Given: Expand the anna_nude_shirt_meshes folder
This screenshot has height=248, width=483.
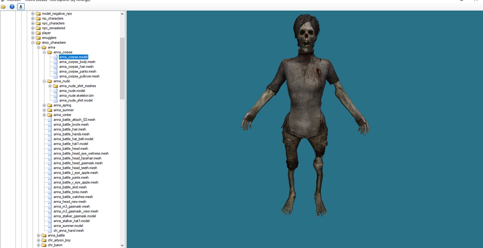Looking at the screenshot, I should click(50, 86).
